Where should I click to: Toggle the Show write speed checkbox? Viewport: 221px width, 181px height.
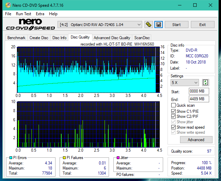[x=173, y=132]
